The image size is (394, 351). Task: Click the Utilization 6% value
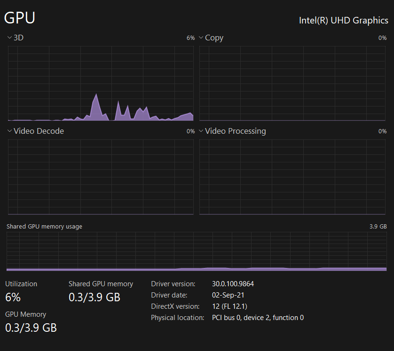click(13, 298)
